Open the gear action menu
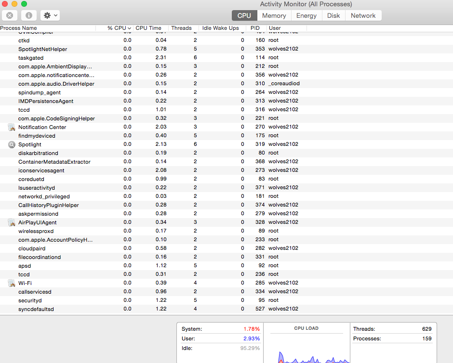Image resolution: width=453 pixels, height=363 pixels. click(x=50, y=15)
